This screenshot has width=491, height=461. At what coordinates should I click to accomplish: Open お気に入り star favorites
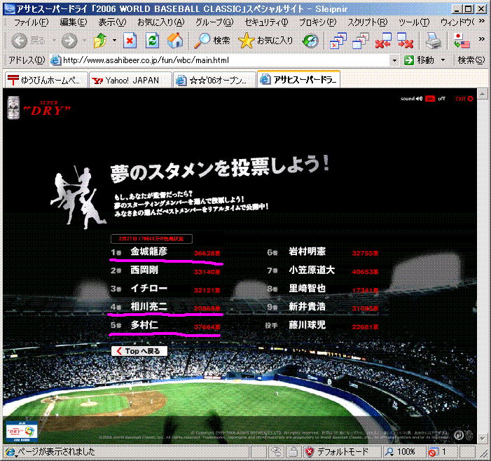coord(265,41)
